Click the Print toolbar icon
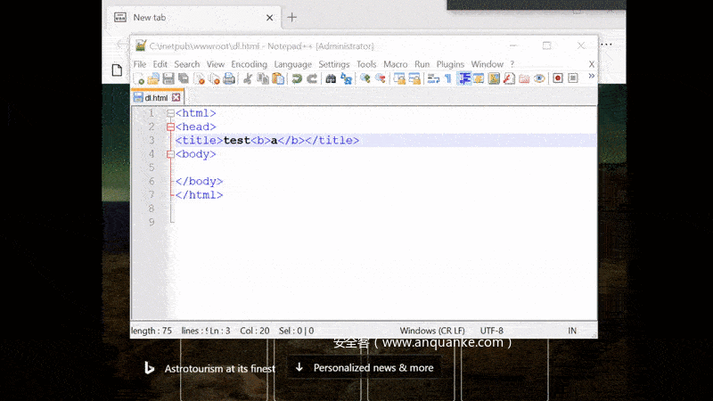 229,79
